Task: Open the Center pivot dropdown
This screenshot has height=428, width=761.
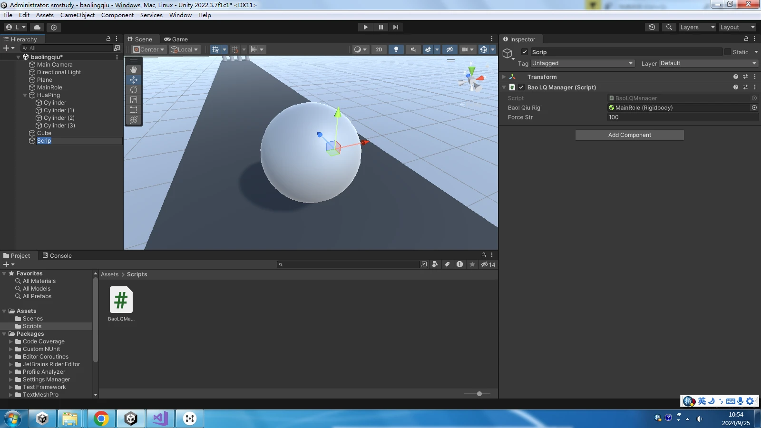Action: click(149, 49)
